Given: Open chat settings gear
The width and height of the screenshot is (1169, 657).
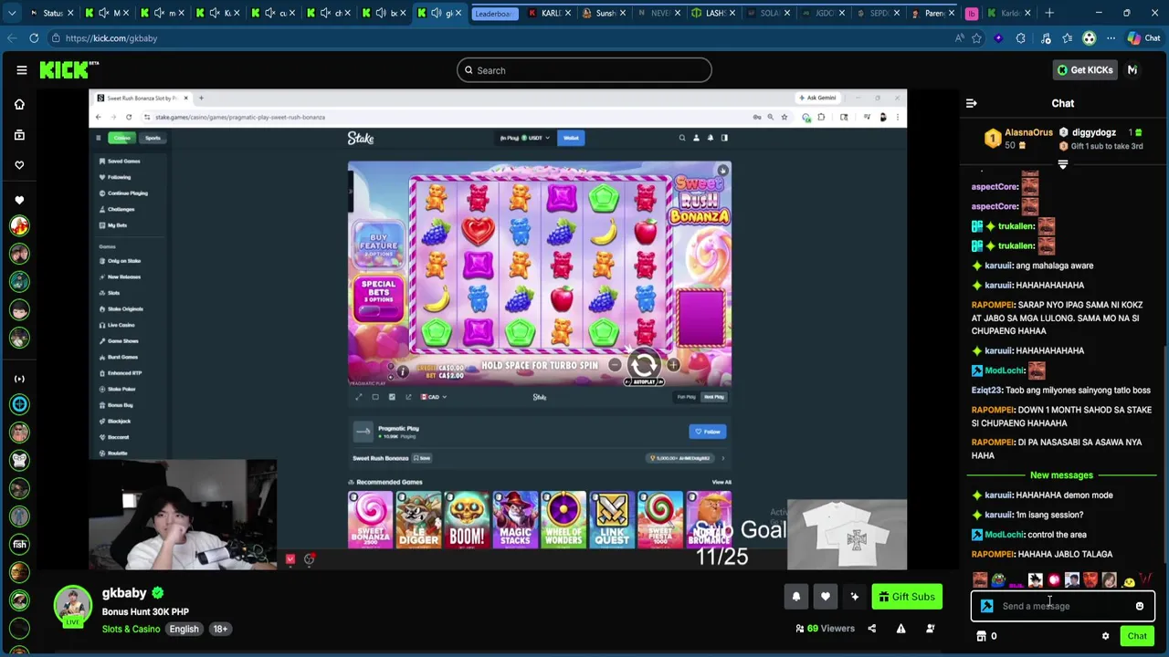Looking at the screenshot, I should (x=1105, y=636).
